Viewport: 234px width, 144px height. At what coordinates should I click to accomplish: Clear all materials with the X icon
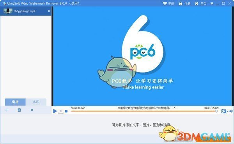(32, 110)
